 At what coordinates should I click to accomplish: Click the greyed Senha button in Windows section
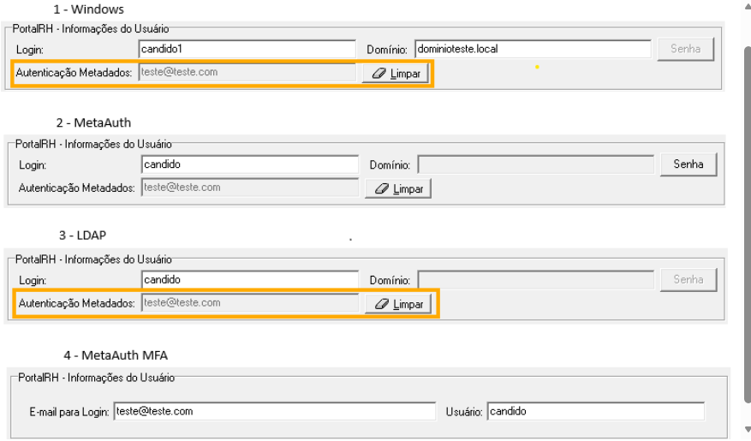pos(685,49)
